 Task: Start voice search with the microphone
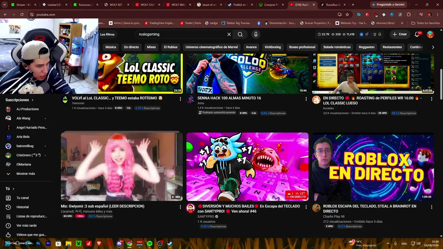256,34
